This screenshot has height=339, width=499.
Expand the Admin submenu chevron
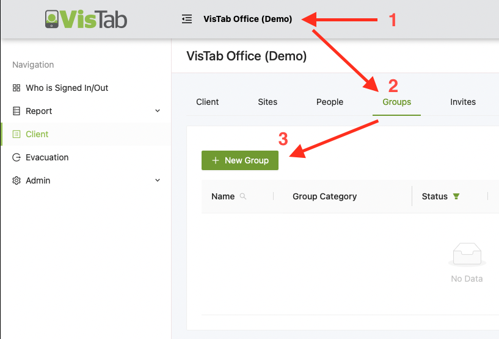(158, 180)
